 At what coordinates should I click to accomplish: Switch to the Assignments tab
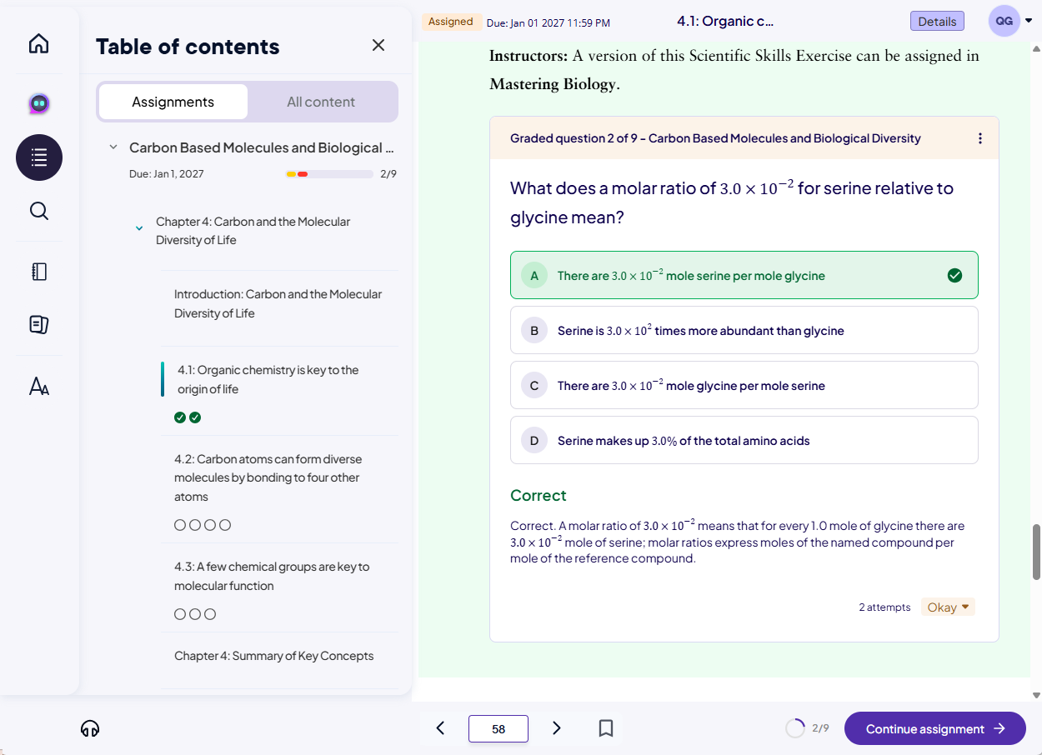[173, 102]
